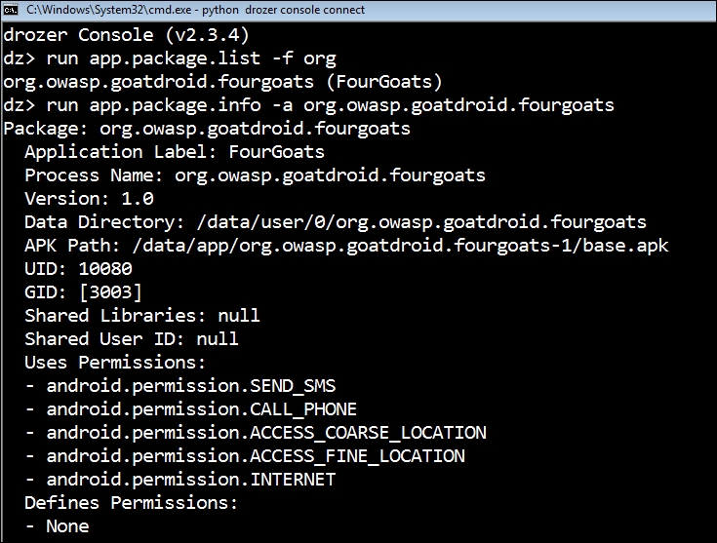The height and width of the screenshot is (543, 717).
Task: Click the cmd.exe icon in title bar
Action: (11, 10)
